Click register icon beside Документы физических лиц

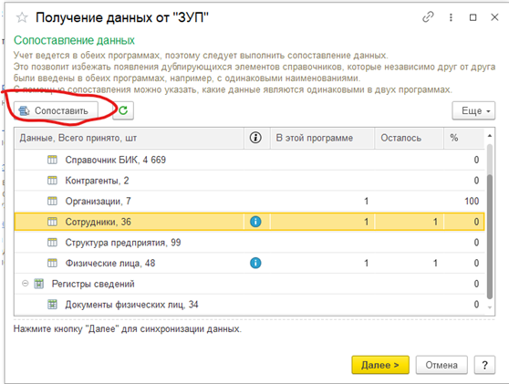click(x=52, y=305)
